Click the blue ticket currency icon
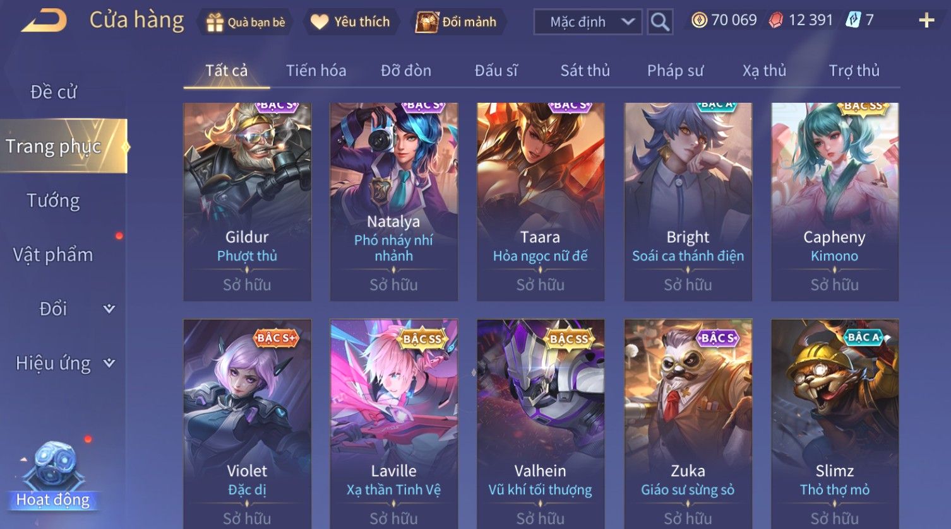The width and height of the screenshot is (951, 529). tap(853, 20)
